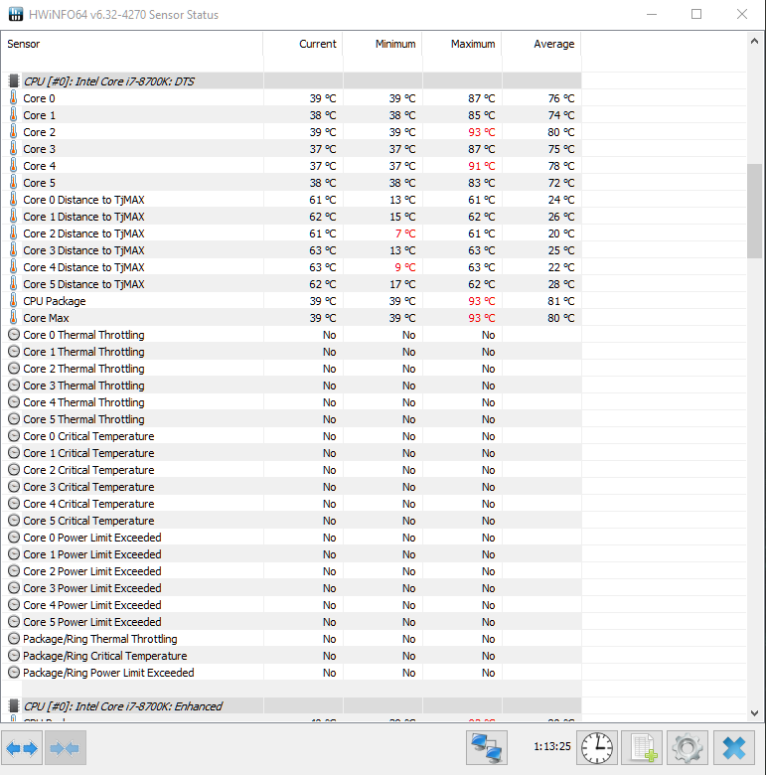This screenshot has width=766, height=775.
Task: Click the scrollbar down arrow
Action: [754, 712]
